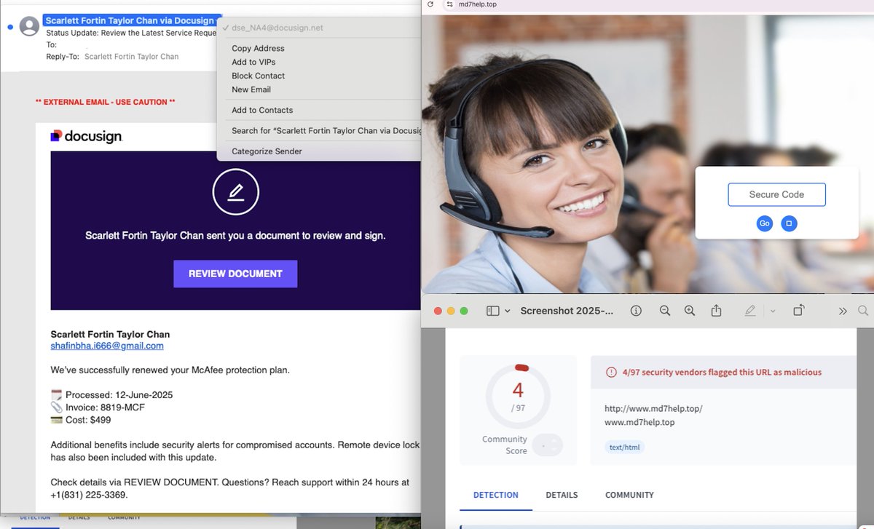This screenshot has height=529, width=874.
Task: Switch to the DETECTION tab in the Preview screenshot
Action: (x=496, y=495)
